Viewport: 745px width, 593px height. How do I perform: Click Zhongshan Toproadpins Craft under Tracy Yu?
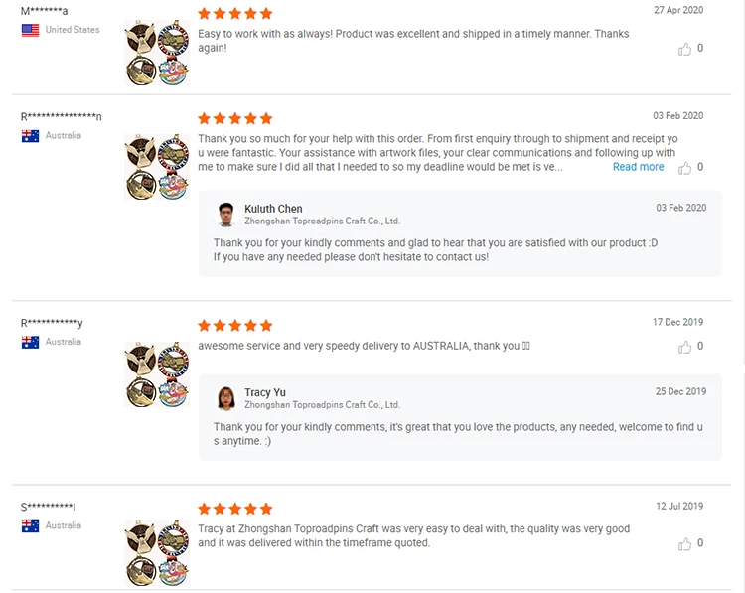[322, 405]
